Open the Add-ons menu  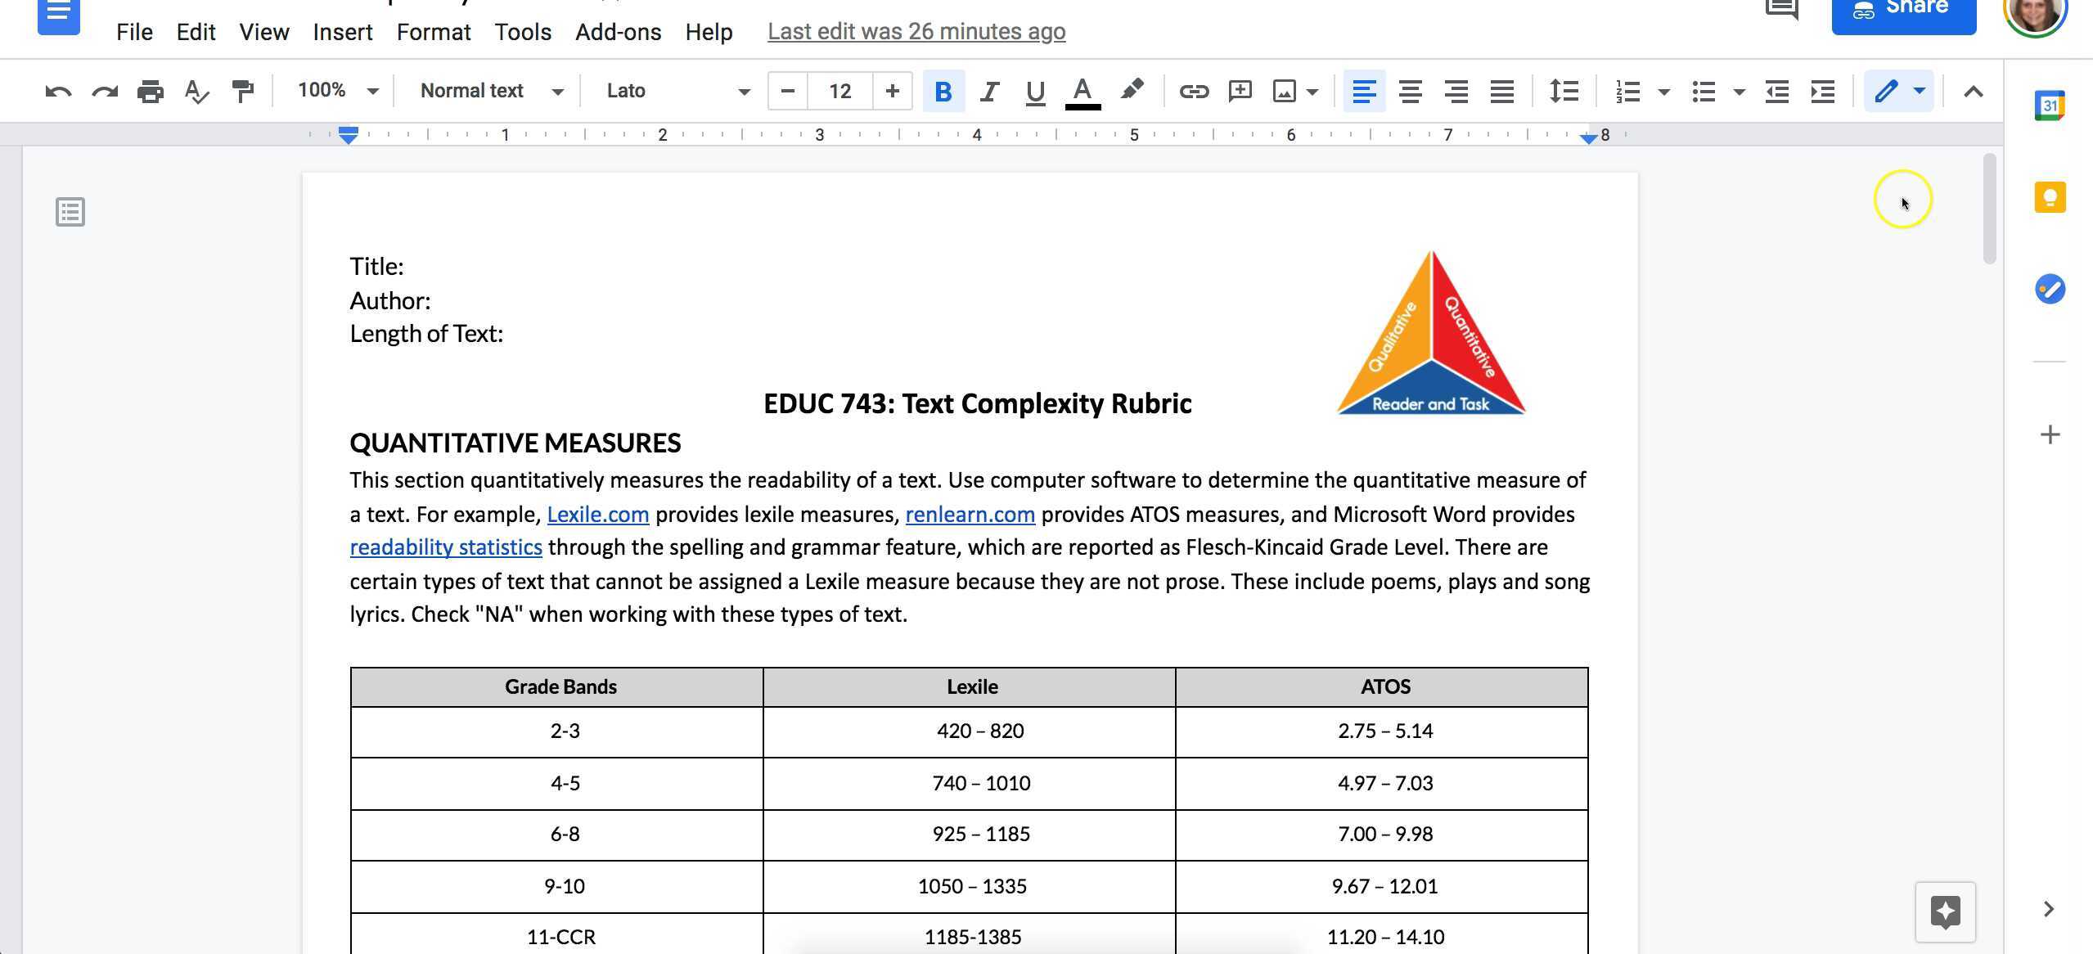point(619,31)
